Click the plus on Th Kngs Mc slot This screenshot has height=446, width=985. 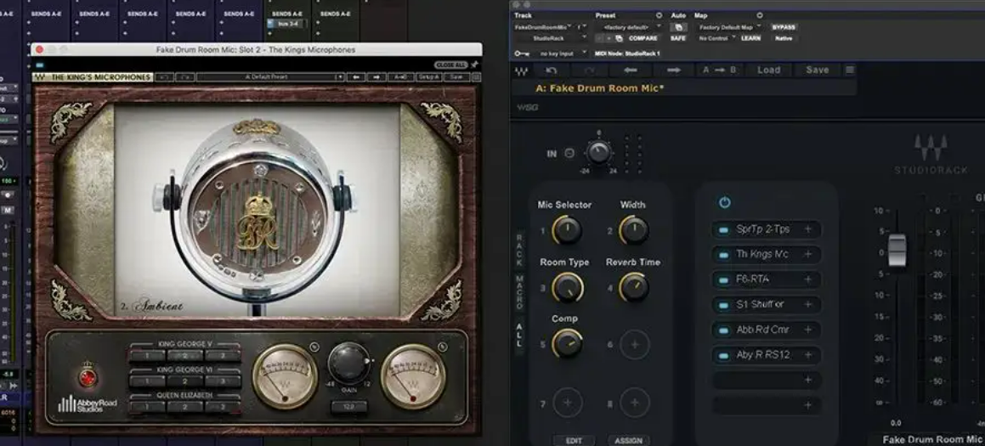[808, 254]
